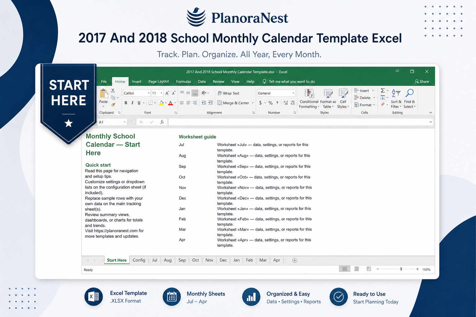
Task: Click the Paste clipboard icon
Action: click(104, 93)
